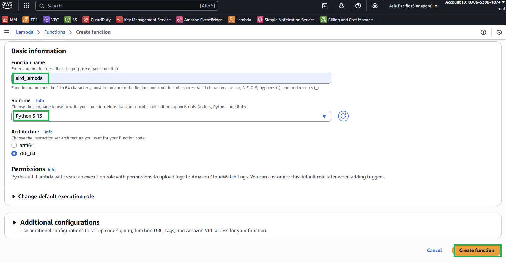
Task: Open IAM from the favorites bar
Action: 10,20
